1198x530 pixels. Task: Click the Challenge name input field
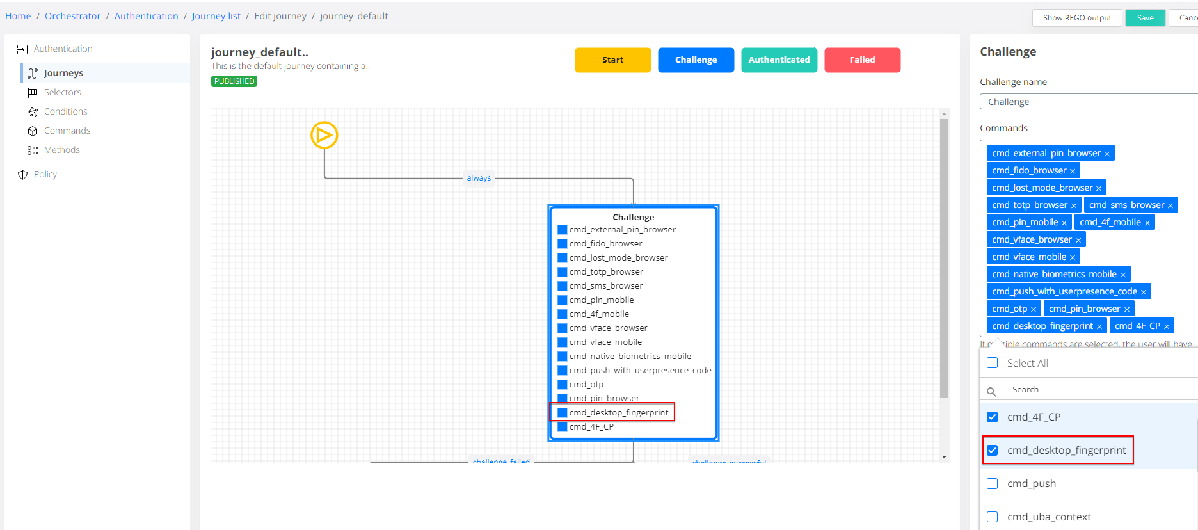pyautogui.click(x=1088, y=102)
